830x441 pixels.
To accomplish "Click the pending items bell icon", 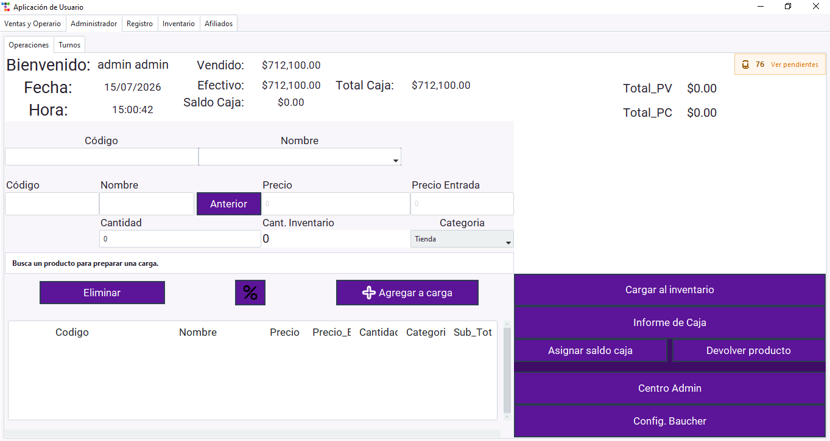I will click(745, 64).
